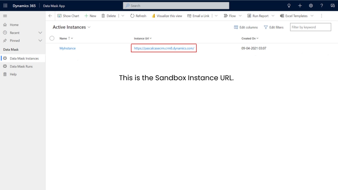Expand the Delete options dropdown arrow
Image resolution: width=338 pixels, height=190 pixels.
pyautogui.click(x=123, y=16)
